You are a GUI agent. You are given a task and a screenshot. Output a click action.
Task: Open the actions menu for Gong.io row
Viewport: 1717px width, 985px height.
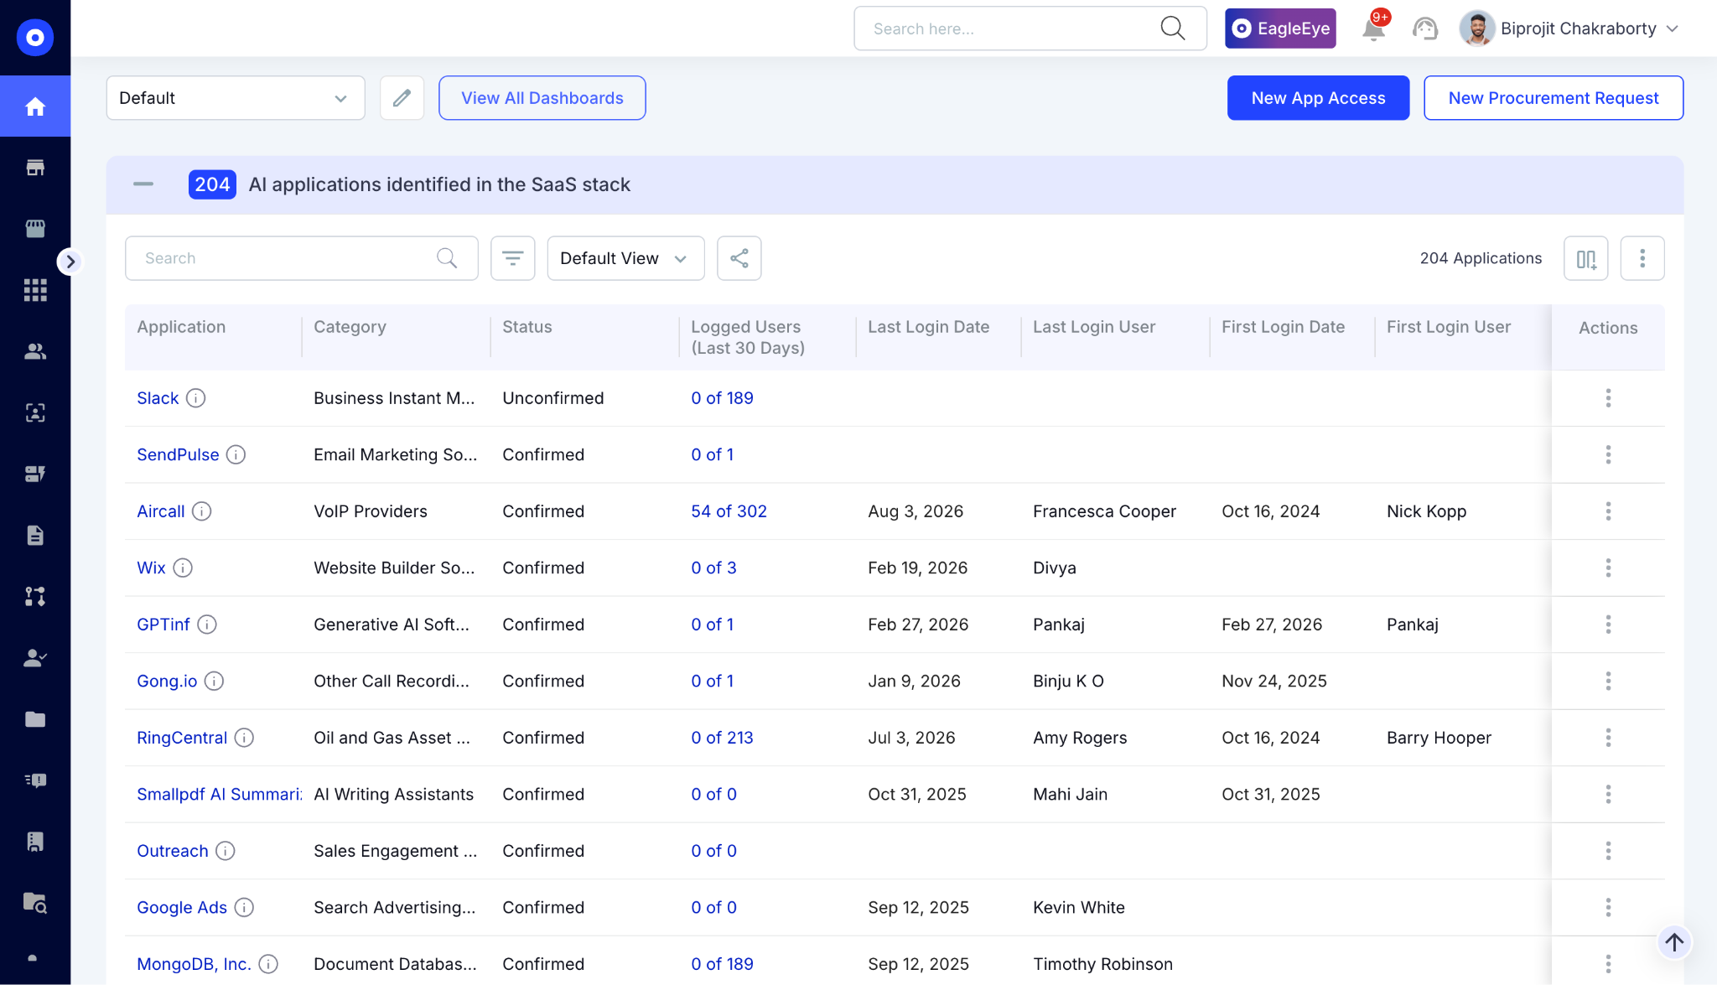1608,681
